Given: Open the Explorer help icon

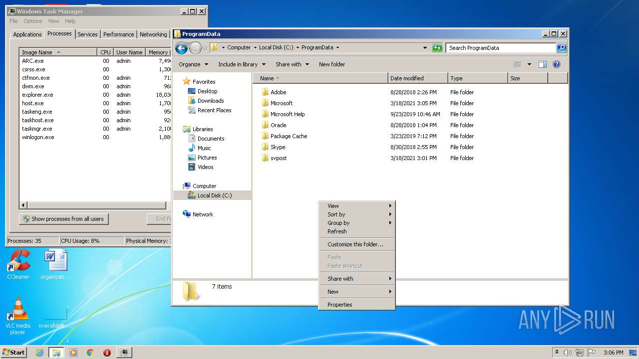Looking at the screenshot, I should tap(557, 64).
